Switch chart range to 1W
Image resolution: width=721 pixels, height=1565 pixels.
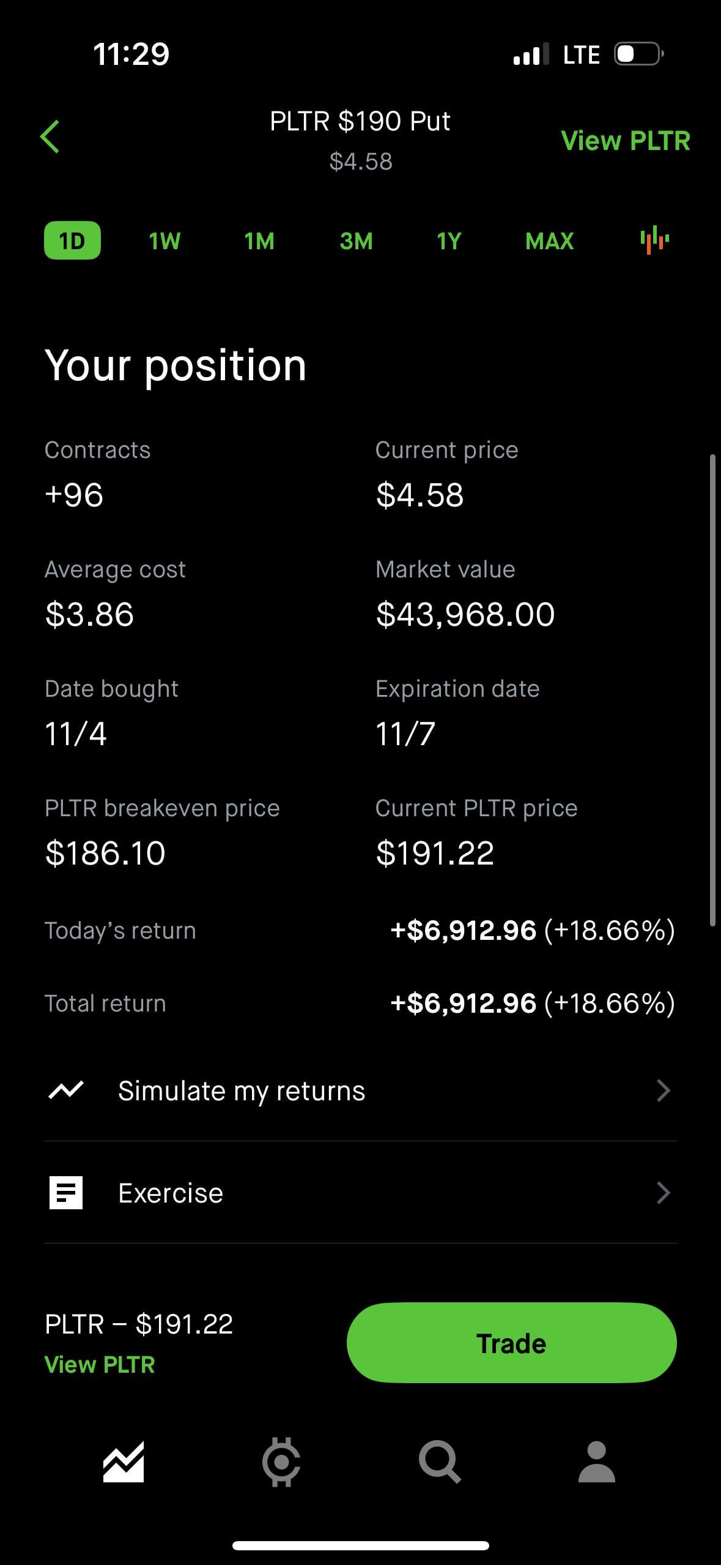pyautogui.click(x=165, y=241)
